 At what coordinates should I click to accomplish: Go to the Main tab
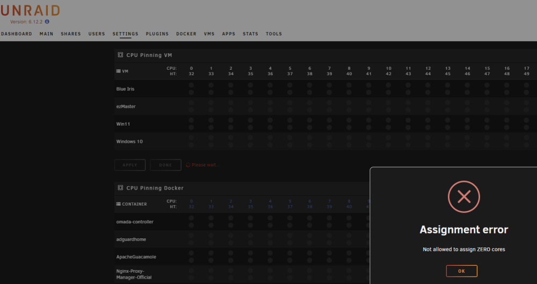tap(46, 34)
